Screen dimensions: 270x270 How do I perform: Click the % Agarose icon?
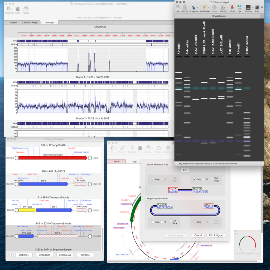[x=193, y=7]
